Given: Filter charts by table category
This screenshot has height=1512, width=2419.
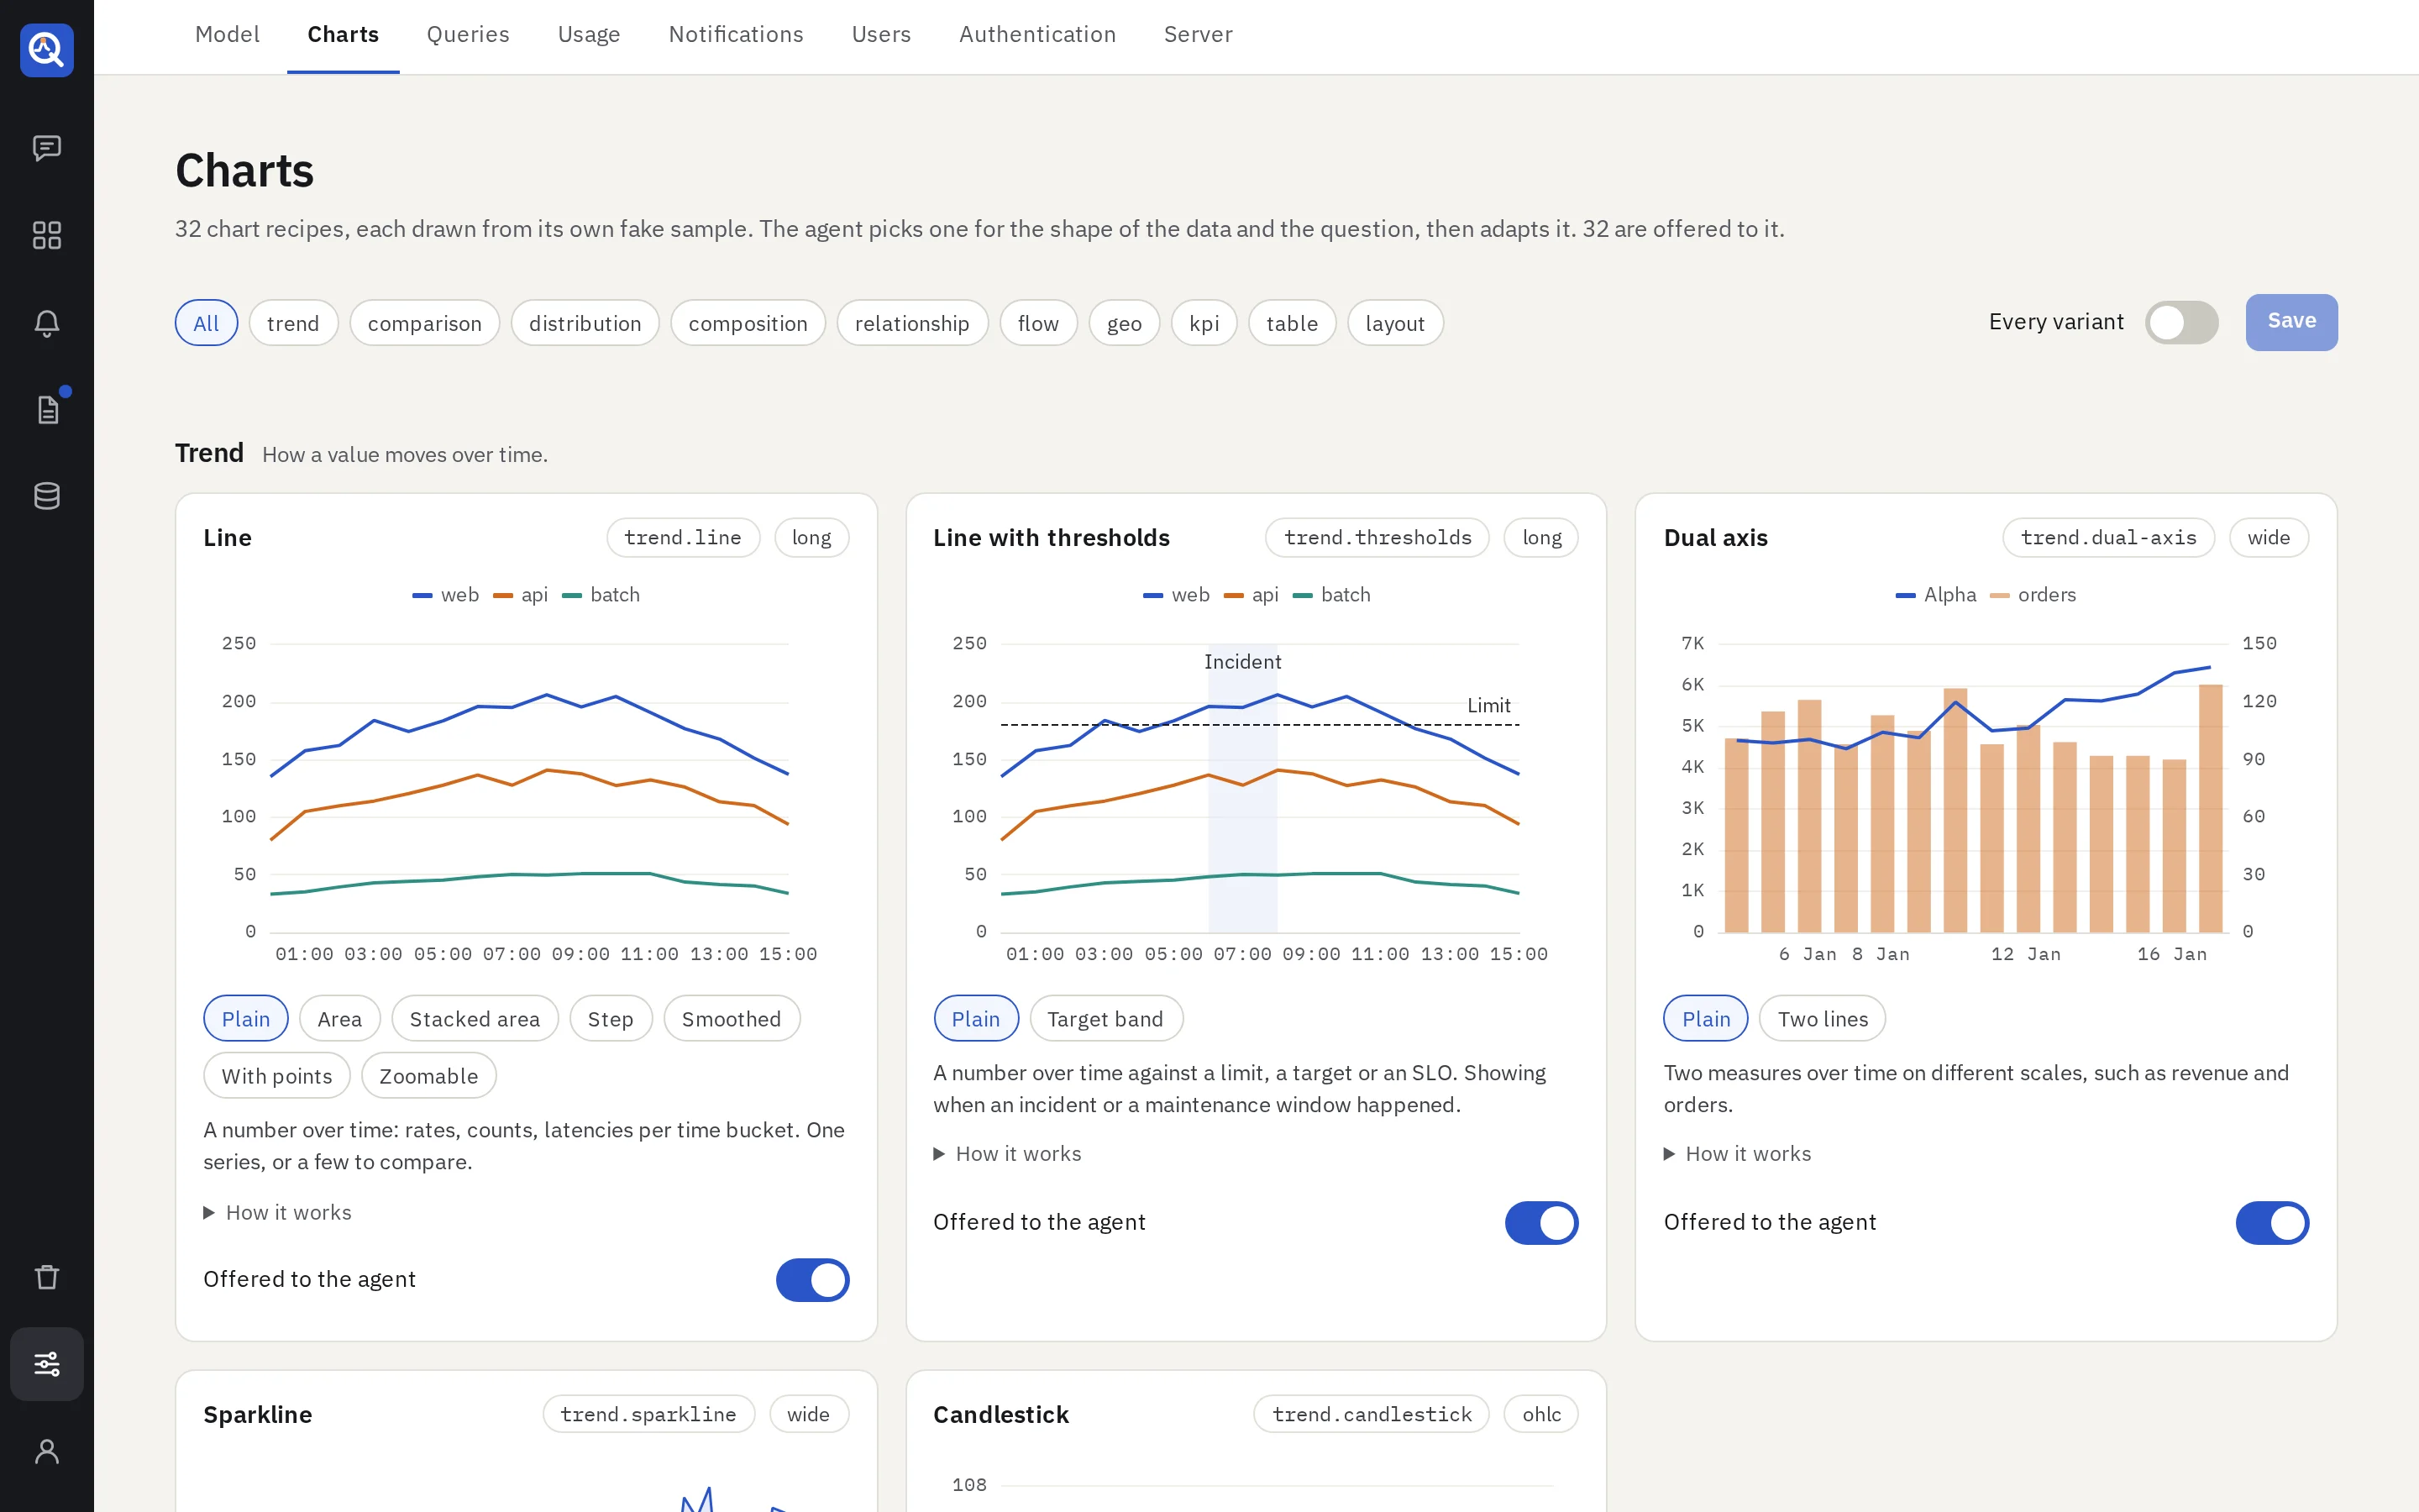Looking at the screenshot, I should pyautogui.click(x=1292, y=323).
